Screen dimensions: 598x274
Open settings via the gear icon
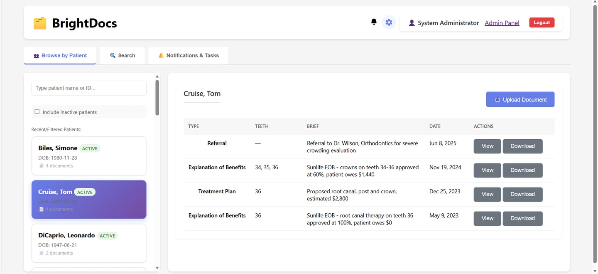[x=389, y=22]
